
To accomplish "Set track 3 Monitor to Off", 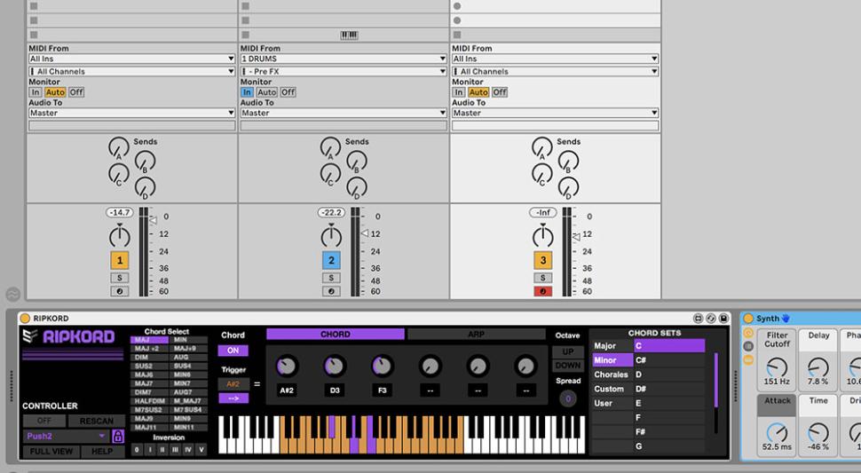I will [500, 92].
